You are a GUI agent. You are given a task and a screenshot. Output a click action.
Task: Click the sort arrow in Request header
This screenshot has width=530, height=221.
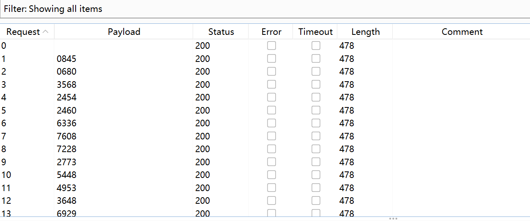pos(46,32)
